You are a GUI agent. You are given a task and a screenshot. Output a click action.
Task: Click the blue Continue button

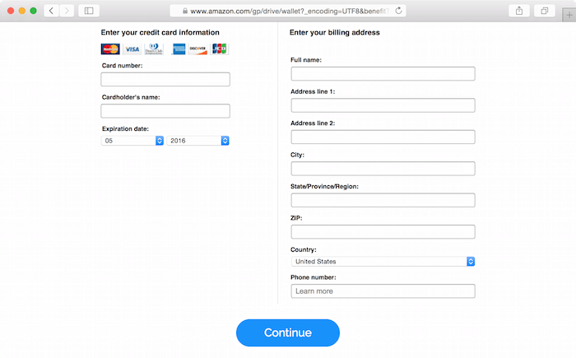coord(288,332)
